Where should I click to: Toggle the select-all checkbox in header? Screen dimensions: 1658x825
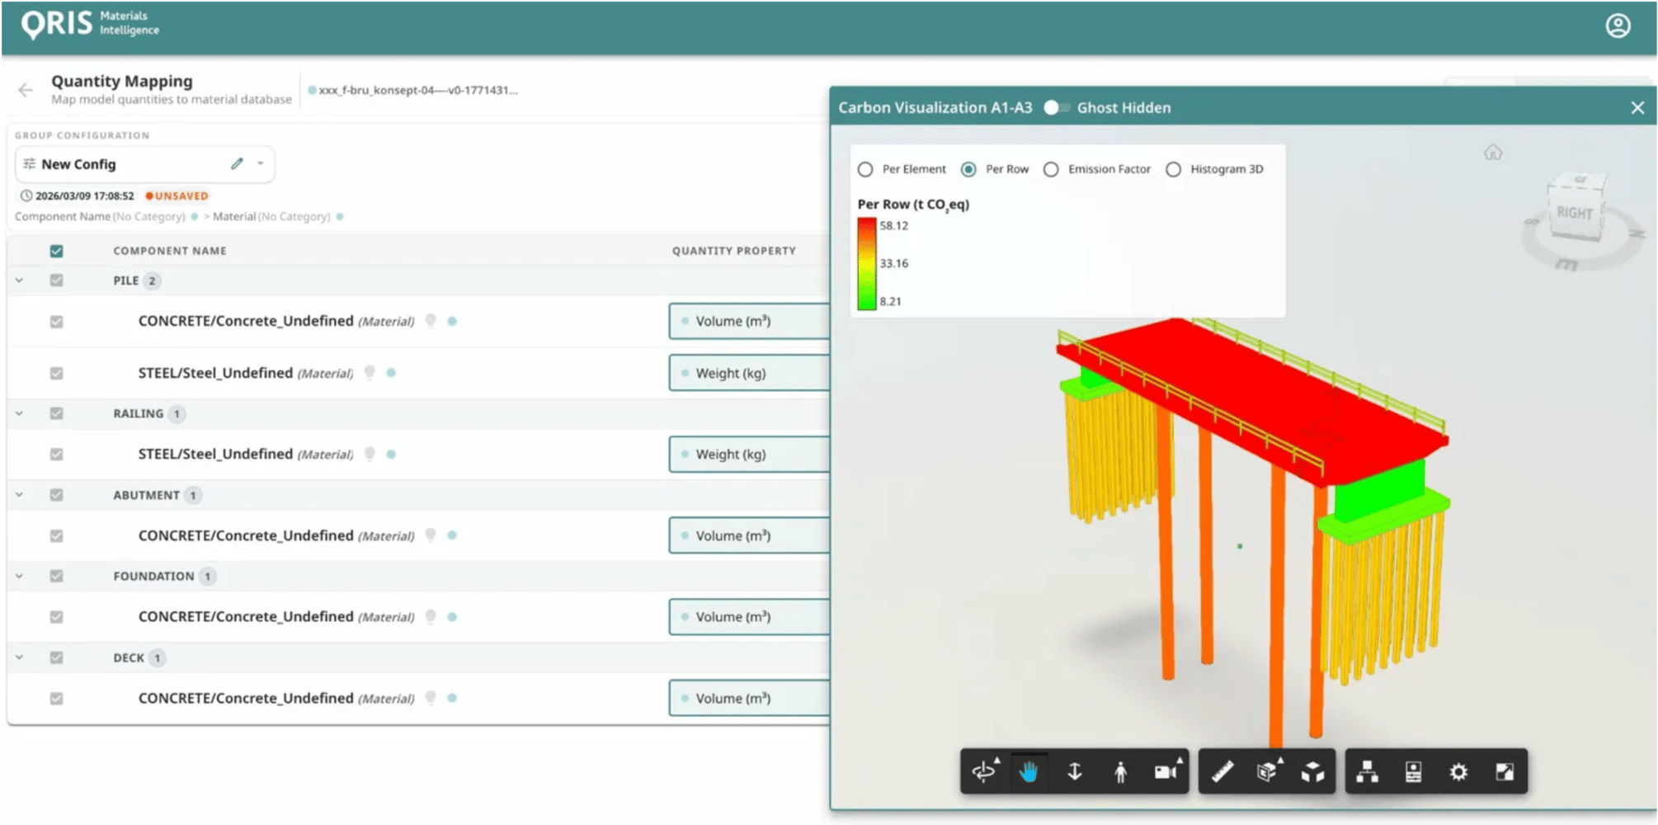pos(56,251)
